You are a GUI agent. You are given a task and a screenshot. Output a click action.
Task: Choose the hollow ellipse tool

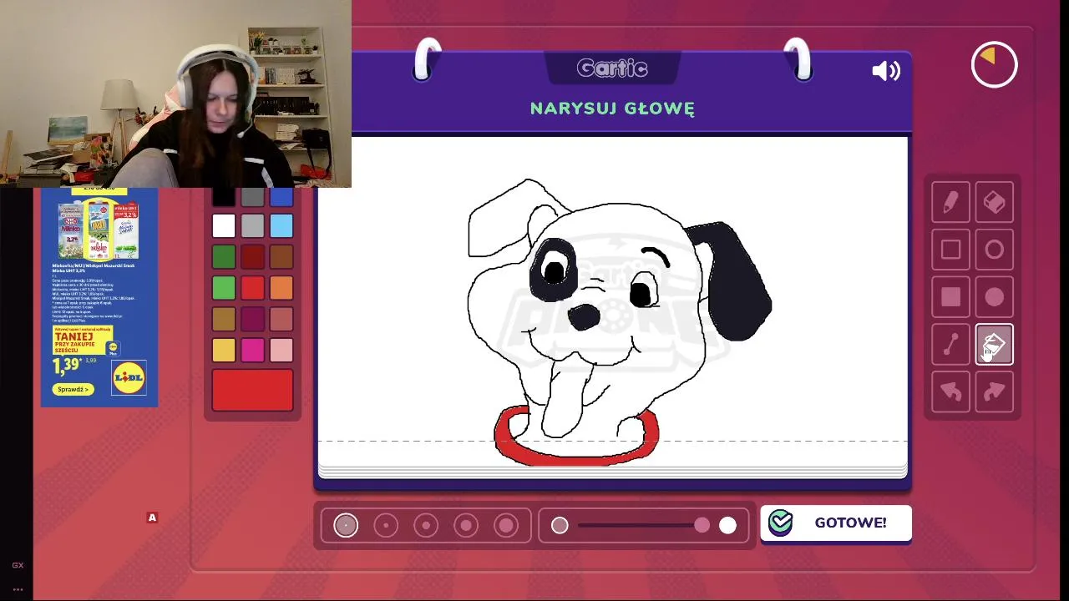click(994, 250)
